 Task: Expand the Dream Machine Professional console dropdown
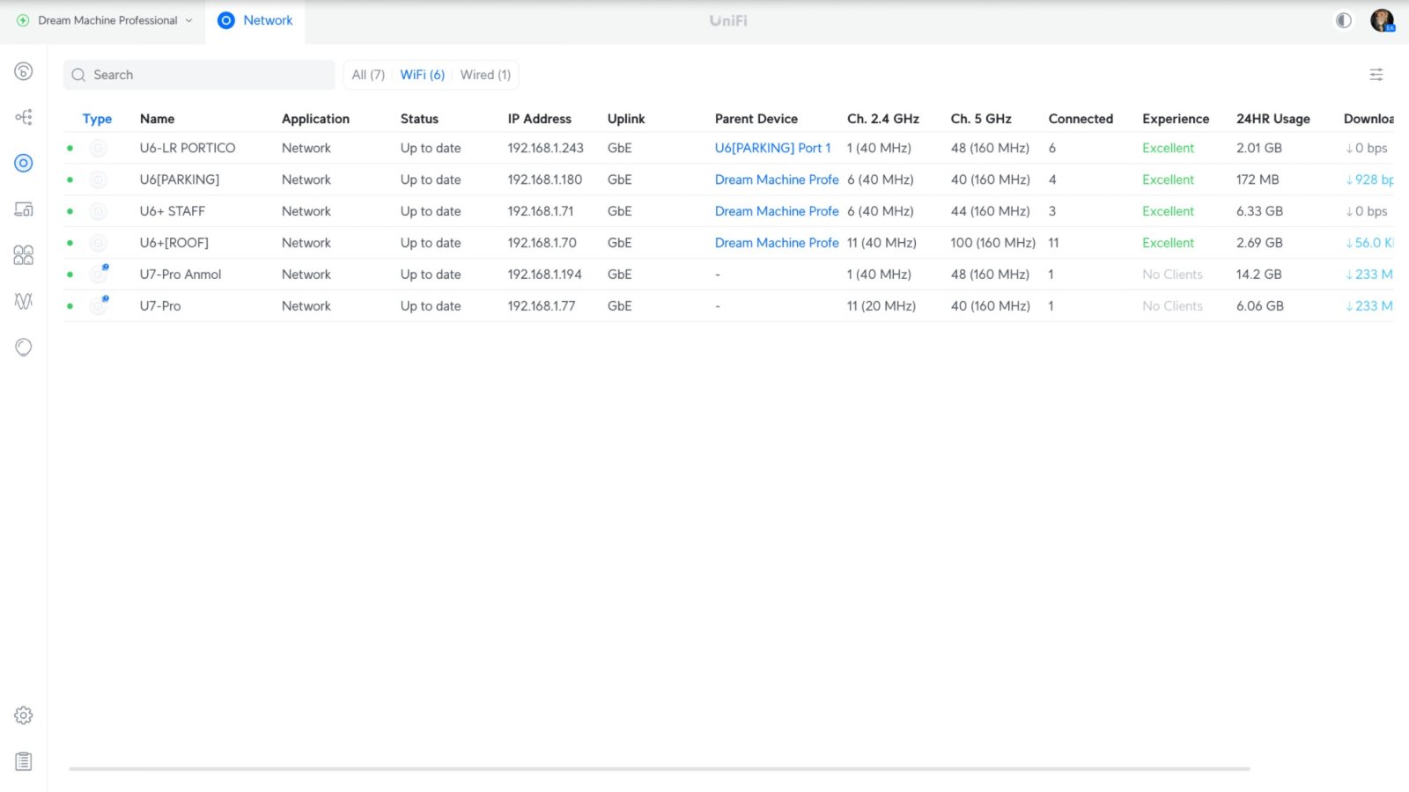pos(188,20)
